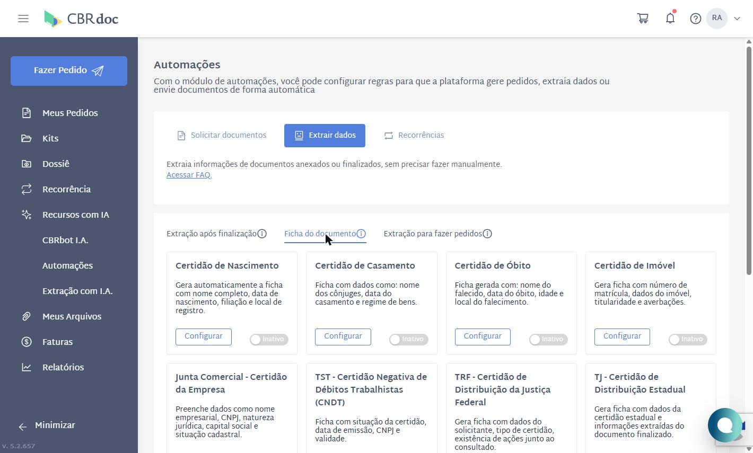Open Automações submenu item
This screenshot has width=753, height=453.
pos(67,266)
